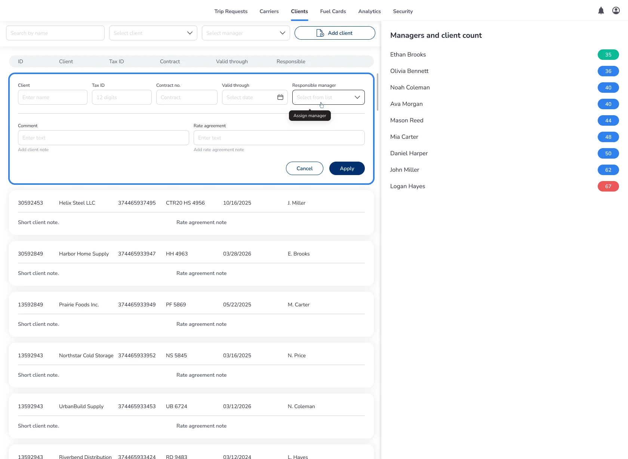Click the ID column header
Screen dimensions: 628x459
(x=21, y=61)
